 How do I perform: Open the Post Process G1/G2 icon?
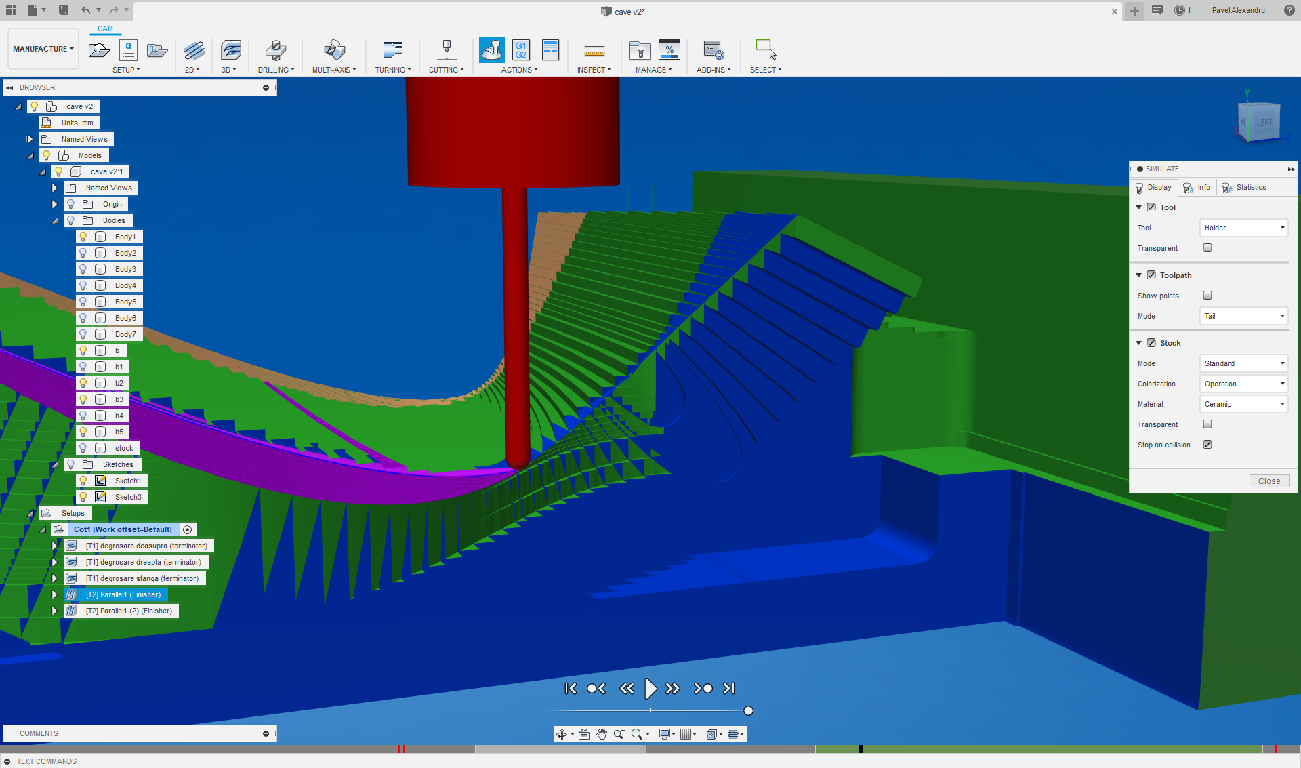pyautogui.click(x=520, y=49)
